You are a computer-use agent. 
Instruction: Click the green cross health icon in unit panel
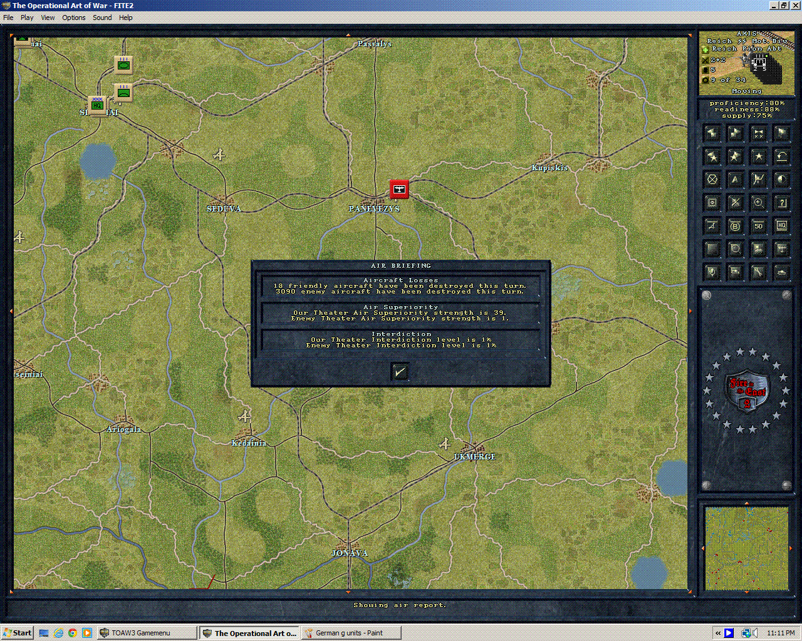(705, 49)
